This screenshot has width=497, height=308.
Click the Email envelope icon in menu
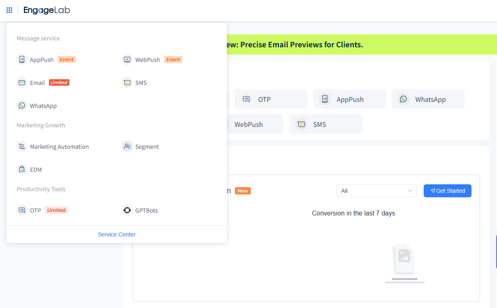(x=22, y=82)
